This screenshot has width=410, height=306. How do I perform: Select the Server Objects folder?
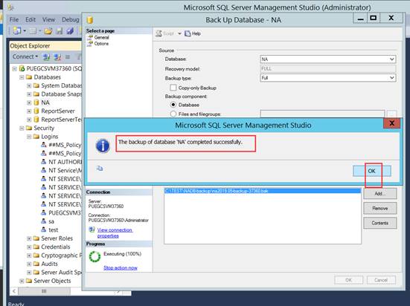pyautogui.click(x=52, y=281)
